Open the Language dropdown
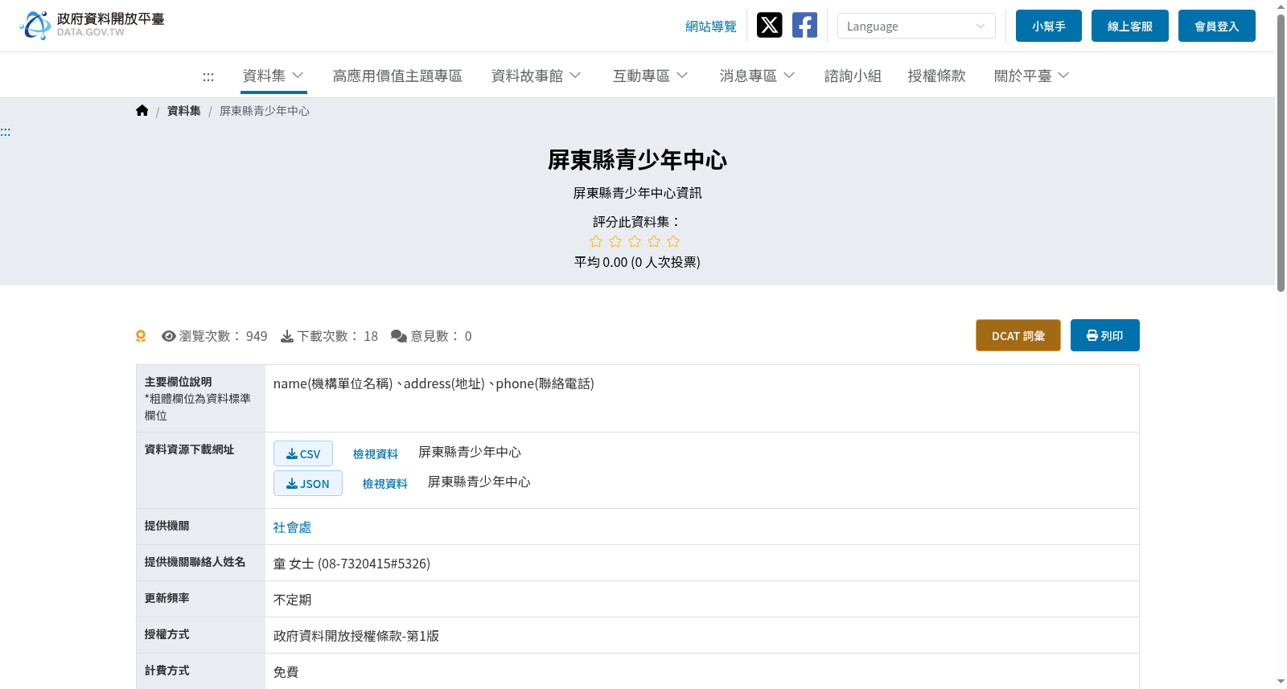 916,26
